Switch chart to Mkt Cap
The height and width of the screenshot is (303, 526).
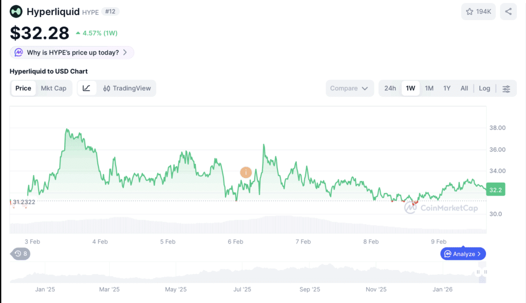click(x=53, y=88)
